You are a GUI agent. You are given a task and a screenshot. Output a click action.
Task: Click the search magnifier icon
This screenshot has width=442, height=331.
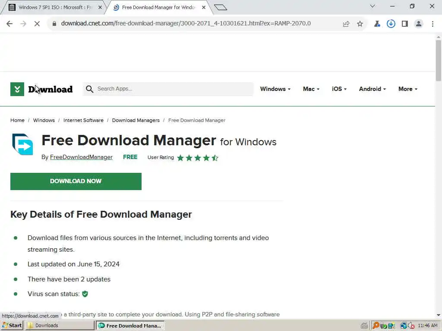coord(90,89)
